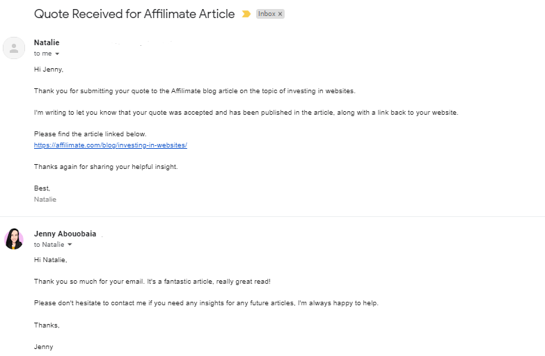Image resolution: width=545 pixels, height=356 pixels.
Task: Click the "your quote was accepted" sentence
Action: (x=246, y=113)
